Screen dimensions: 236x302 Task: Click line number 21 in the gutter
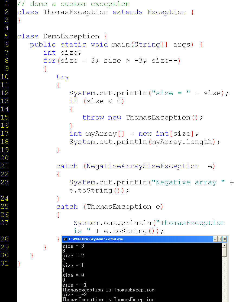point(5,166)
